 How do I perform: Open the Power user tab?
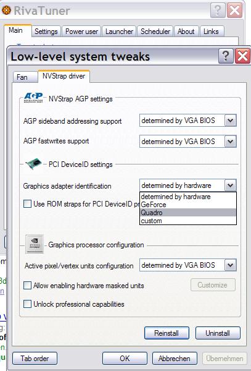coord(81,32)
